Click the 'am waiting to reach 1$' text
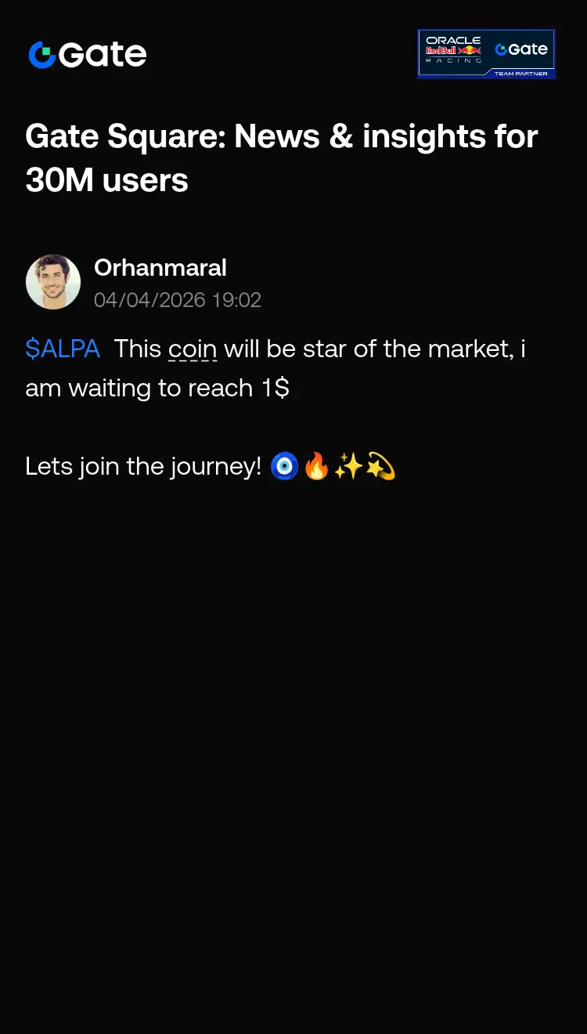This screenshot has height=1034, width=587. coord(157,389)
